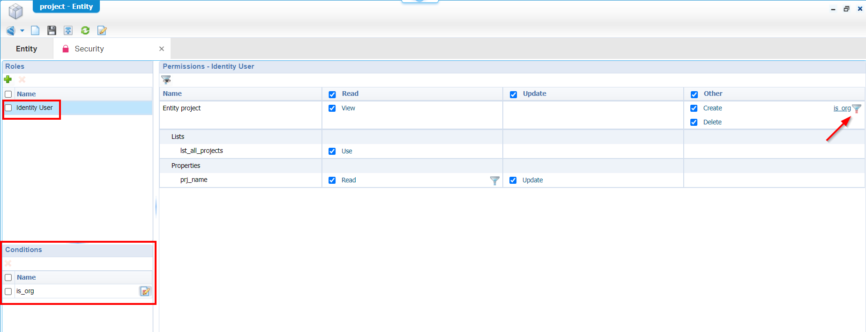The image size is (866, 332).
Task: Toggle Use checkbox for lst_all_projects
Action: [x=332, y=152]
